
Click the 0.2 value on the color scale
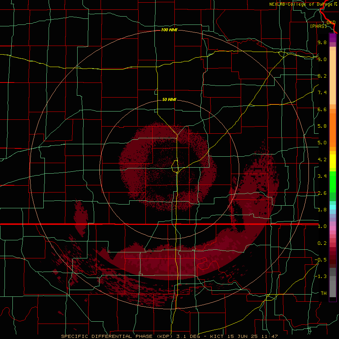tap(322, 243)
